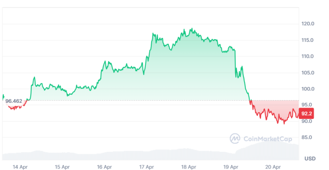Click the 100.0 price axis label
Viewport: 329px width, 170px height.
click(308, 89)
